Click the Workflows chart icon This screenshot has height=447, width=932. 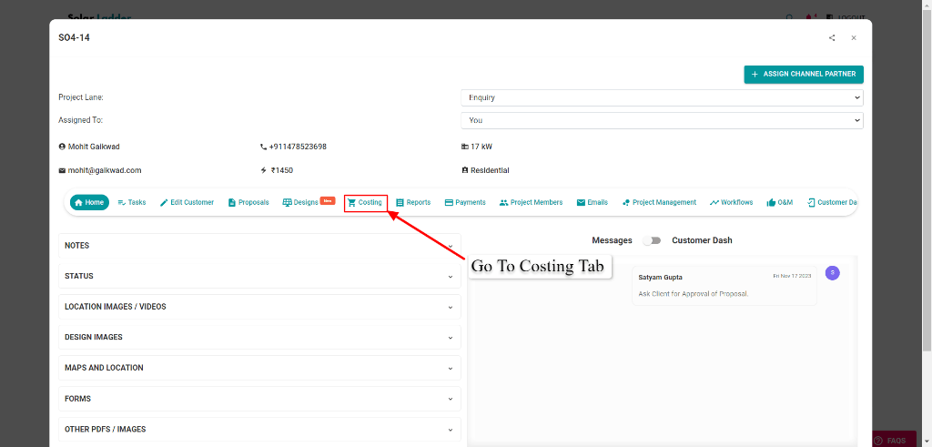(714, 202)
